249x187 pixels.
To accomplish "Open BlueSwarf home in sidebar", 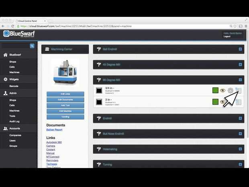I will click(15, 55).
